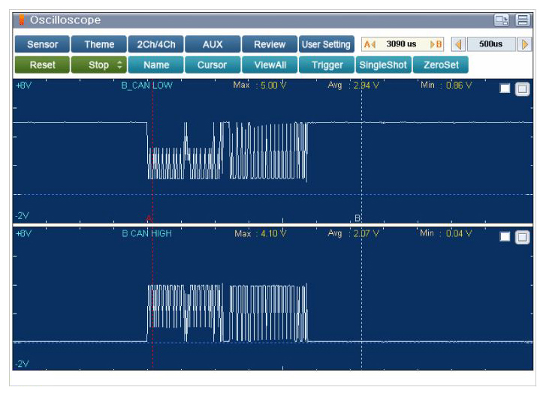Switch to 2Ch/4Ch channel mode
546x396 pixels.
point(155,44)
